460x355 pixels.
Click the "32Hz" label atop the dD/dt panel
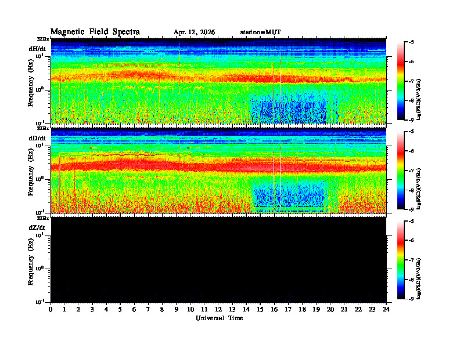43,128
